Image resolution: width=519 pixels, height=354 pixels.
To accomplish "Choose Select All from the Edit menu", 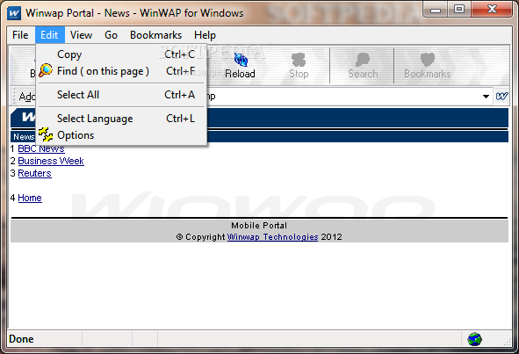I will tap(121, 95).
